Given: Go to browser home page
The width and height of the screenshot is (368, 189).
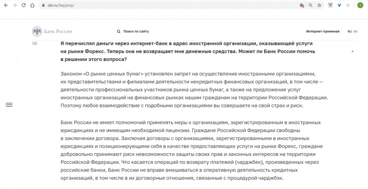Looking at the screenshot, I should click(x=32, y=5).
